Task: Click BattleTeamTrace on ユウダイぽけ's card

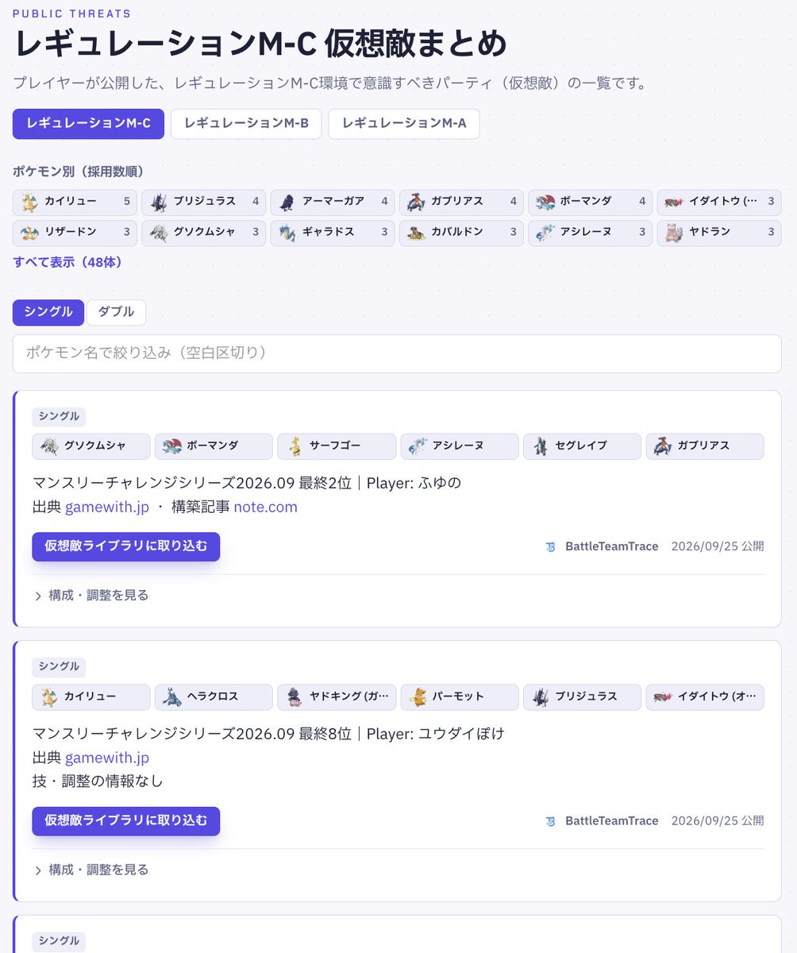Action: click(603, 821)
